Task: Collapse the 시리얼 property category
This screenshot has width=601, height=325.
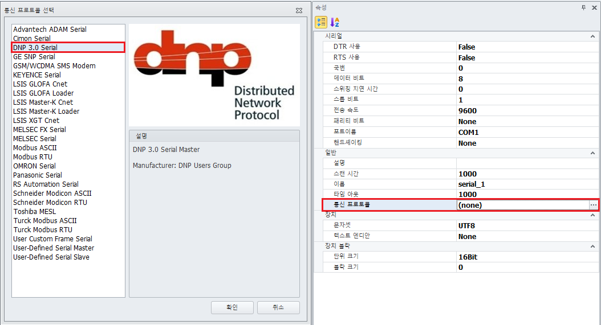Action: [593, 36]
